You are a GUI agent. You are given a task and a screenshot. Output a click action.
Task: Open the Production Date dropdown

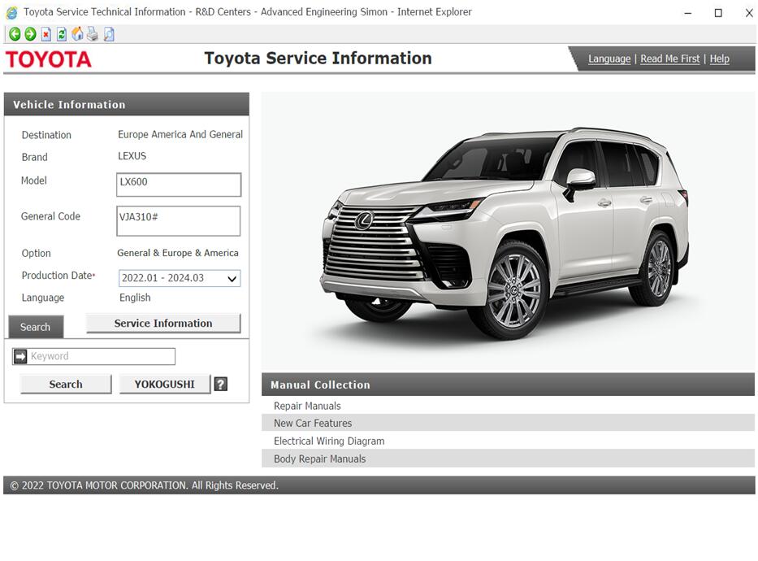pyautogui.click(x=180, y=278)
